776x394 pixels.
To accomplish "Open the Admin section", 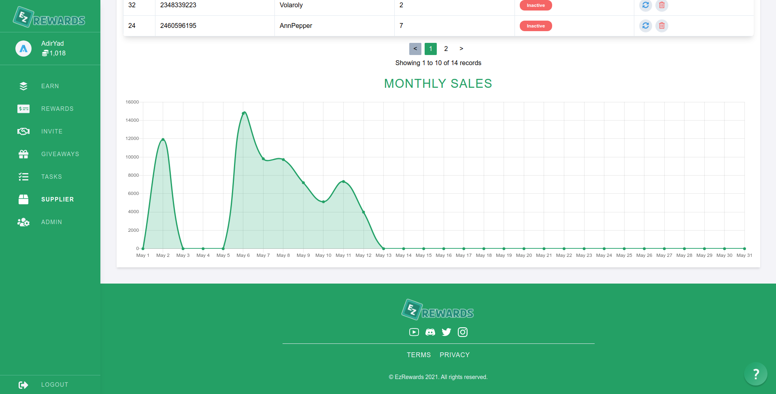I will [52, 222].
